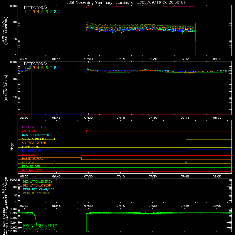Click the 07:45 tick label under the Flags plot

[185, 177]
